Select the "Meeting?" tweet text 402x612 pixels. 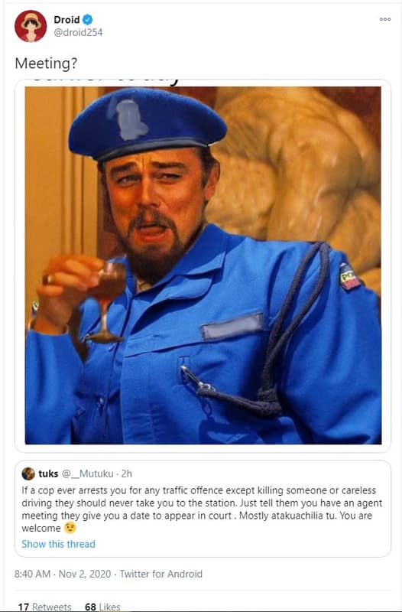[x=46, y=63]
